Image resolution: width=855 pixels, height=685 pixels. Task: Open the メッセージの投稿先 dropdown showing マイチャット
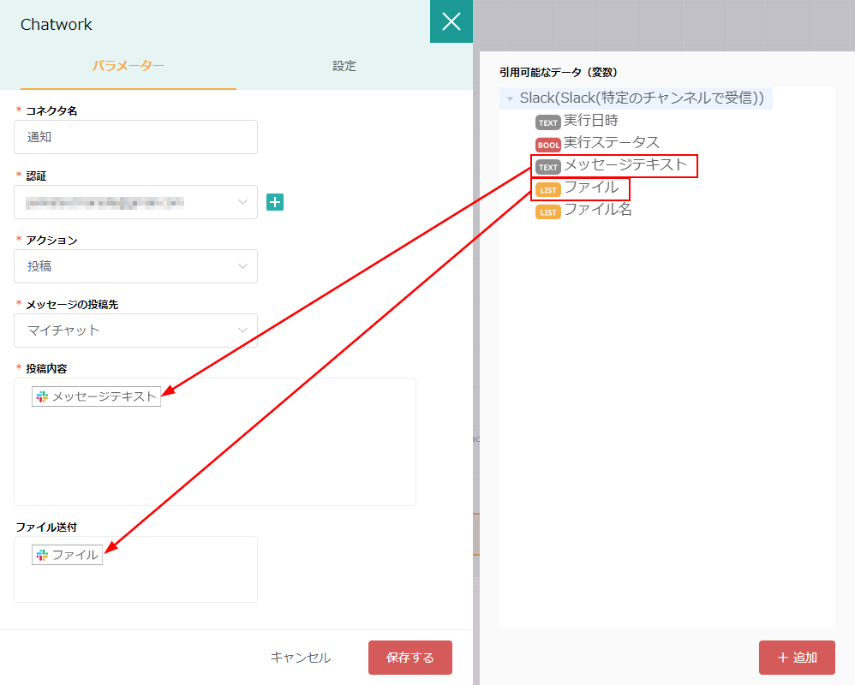coord(135,331)
